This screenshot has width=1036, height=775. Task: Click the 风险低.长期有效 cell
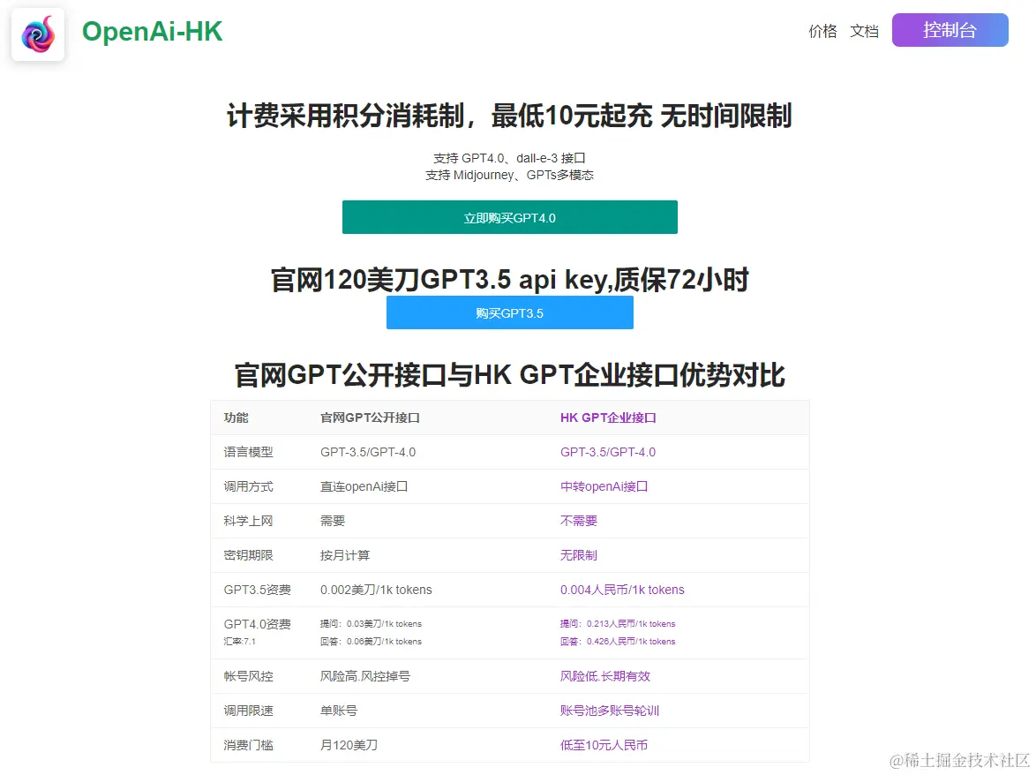pyautogui.click(x=605, y=676)
